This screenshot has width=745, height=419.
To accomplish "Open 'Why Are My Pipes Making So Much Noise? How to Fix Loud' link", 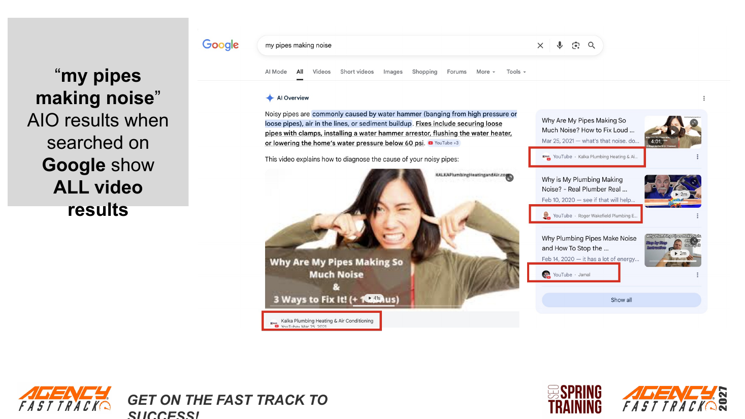I will [x=588, y=125].
